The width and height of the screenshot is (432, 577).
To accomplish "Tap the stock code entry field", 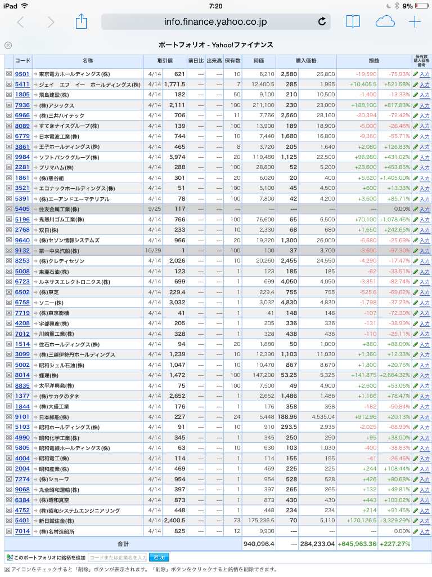I will click(118, 557).
